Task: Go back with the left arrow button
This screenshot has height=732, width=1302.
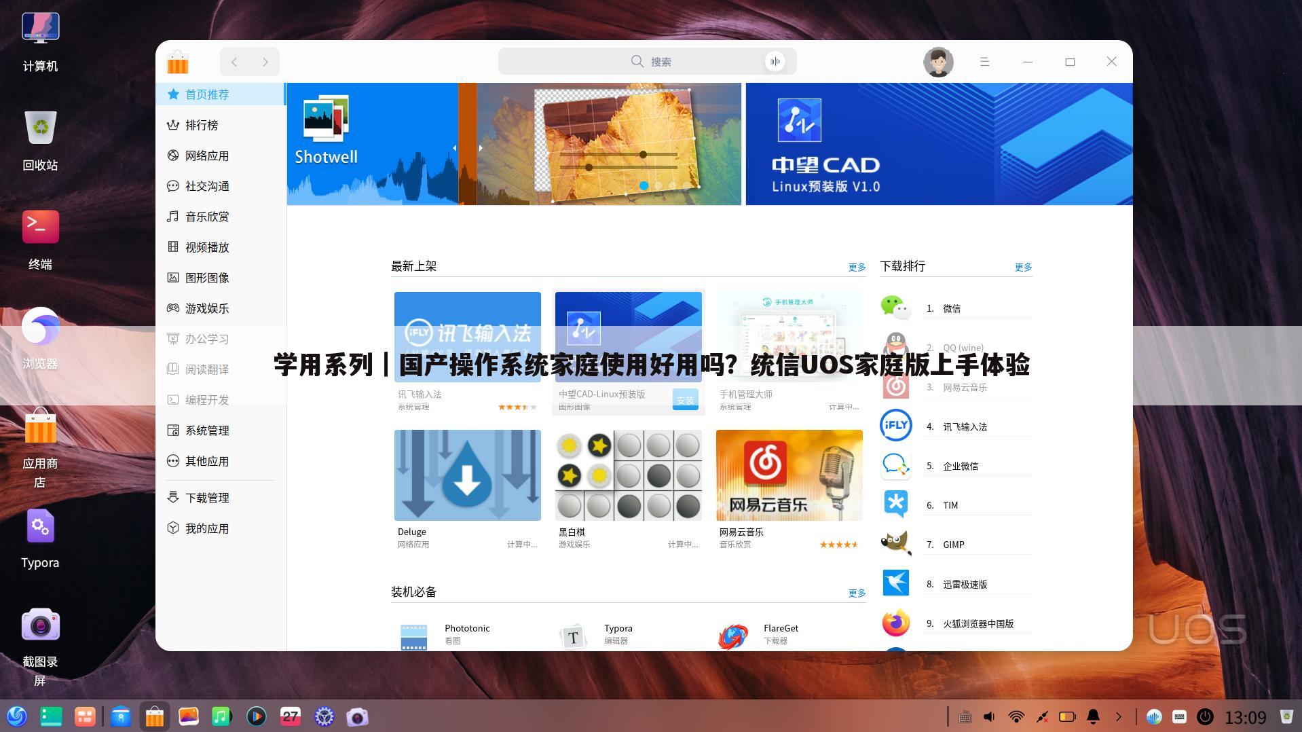Action: [x=234, y=62]
